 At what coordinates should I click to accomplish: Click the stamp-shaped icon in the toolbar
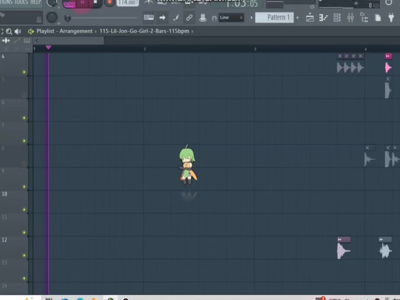click(x=203, y=18)
